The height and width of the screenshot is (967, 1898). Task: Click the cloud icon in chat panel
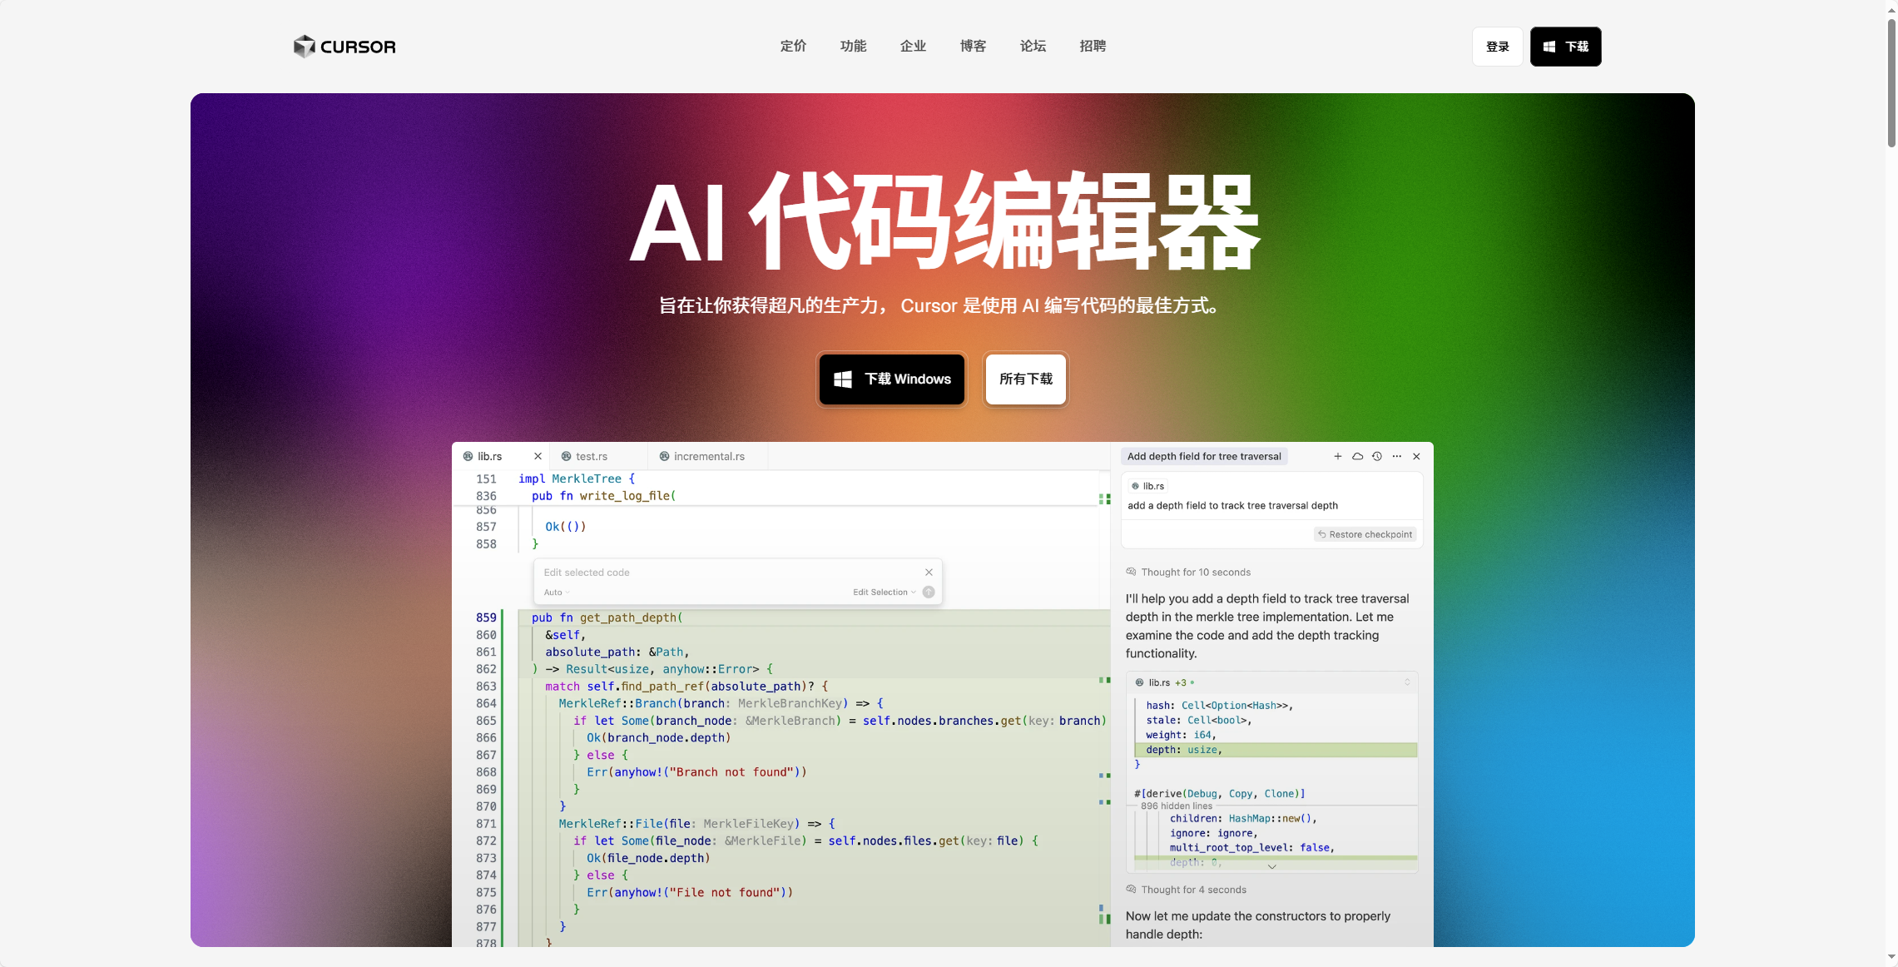1357,456
